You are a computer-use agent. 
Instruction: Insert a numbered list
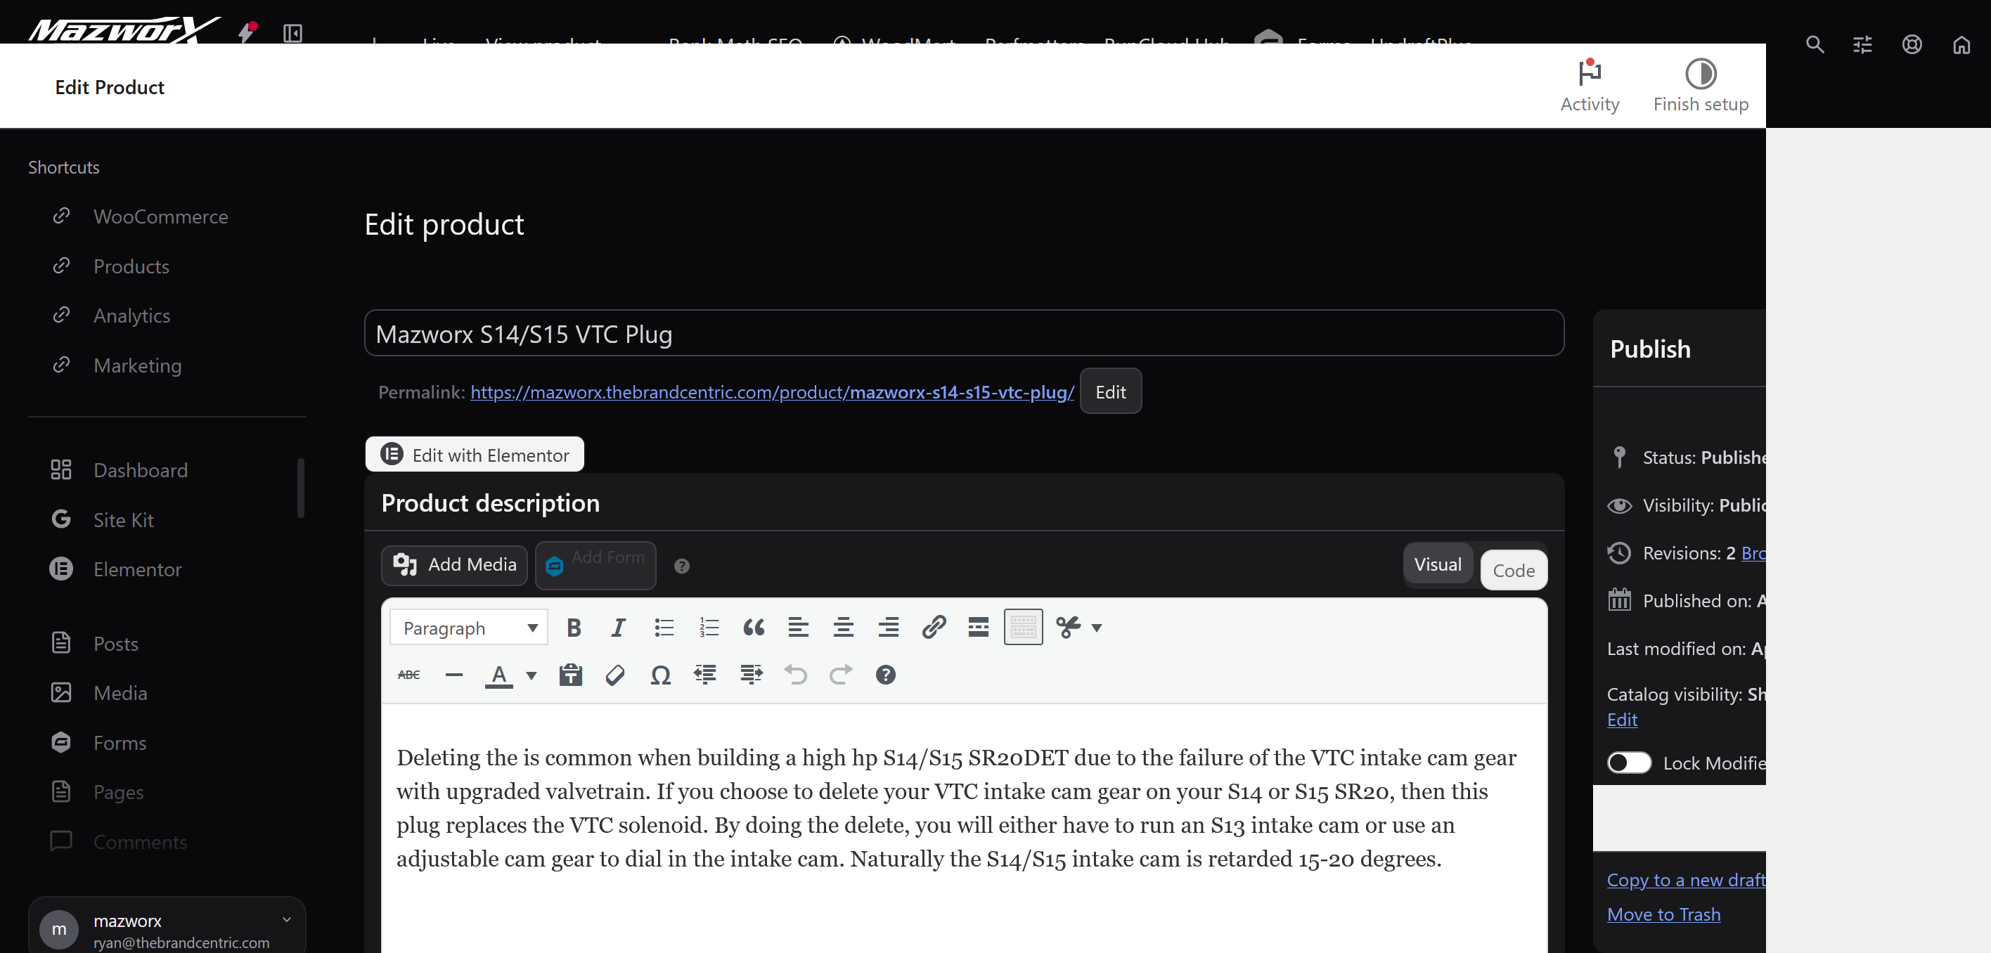pos(709,628)
